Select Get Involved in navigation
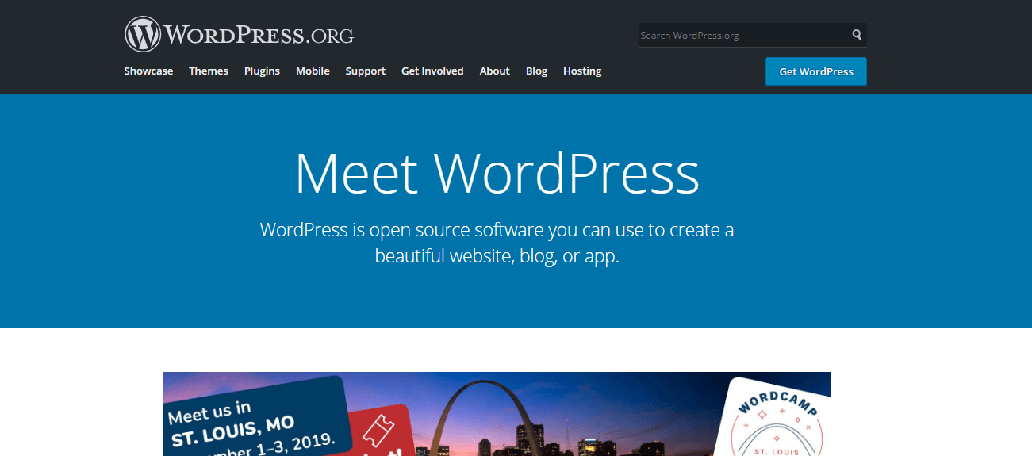Viewport: 1032px width, 456px height. [432, 71]
